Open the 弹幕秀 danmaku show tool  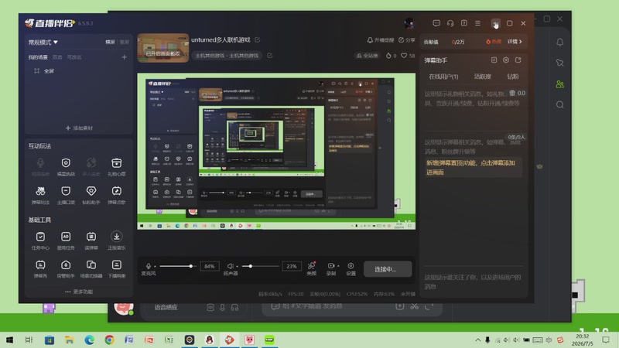(40, 268)
